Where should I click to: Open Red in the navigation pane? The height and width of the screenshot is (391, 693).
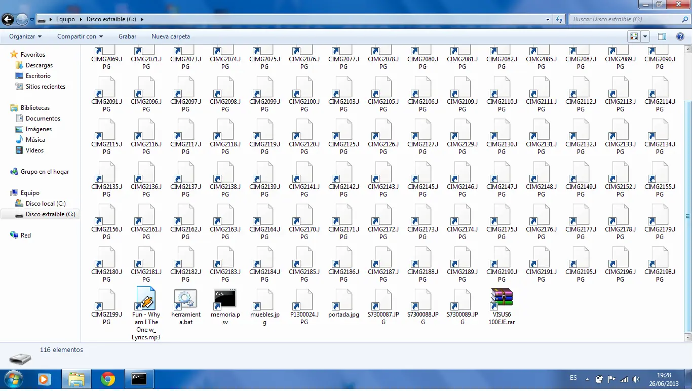point(25,236)
